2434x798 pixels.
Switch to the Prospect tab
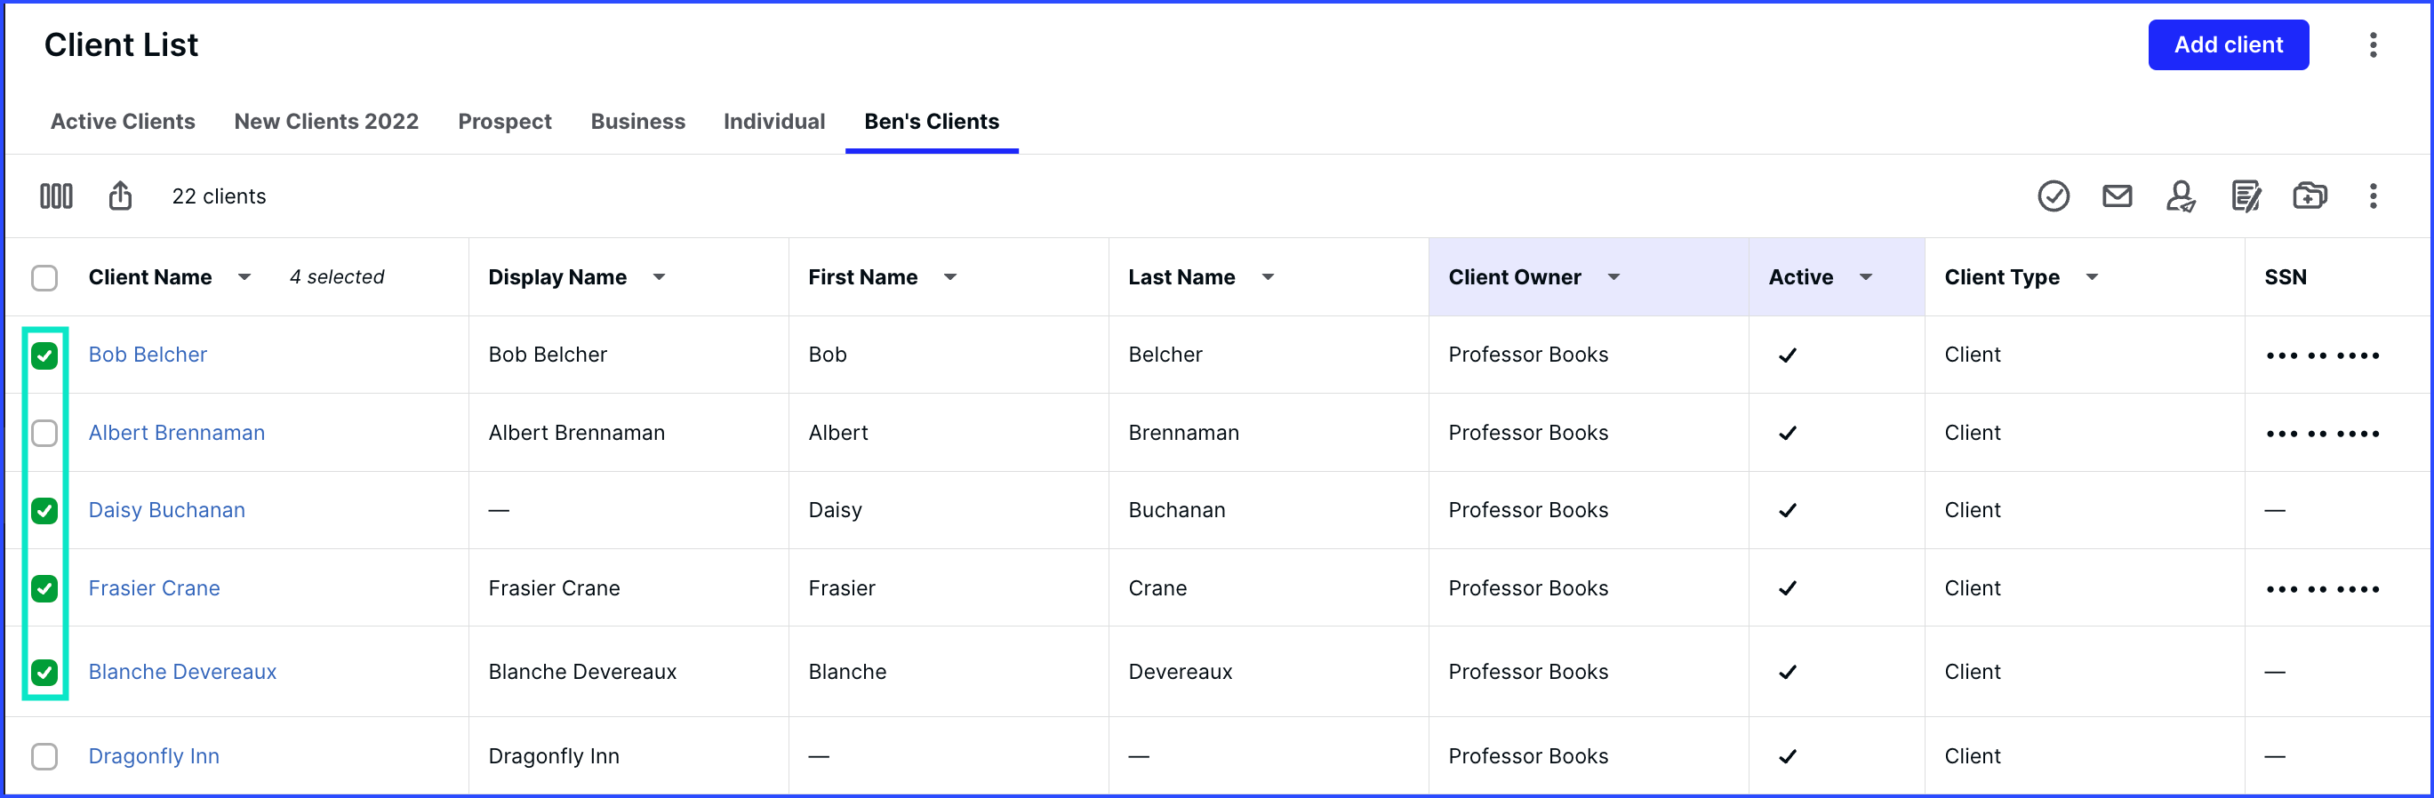pyautogui.click(x=505, y=122)
